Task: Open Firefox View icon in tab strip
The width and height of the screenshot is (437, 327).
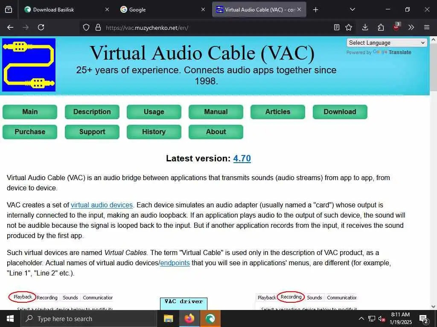Action: (x=9, y=10)
